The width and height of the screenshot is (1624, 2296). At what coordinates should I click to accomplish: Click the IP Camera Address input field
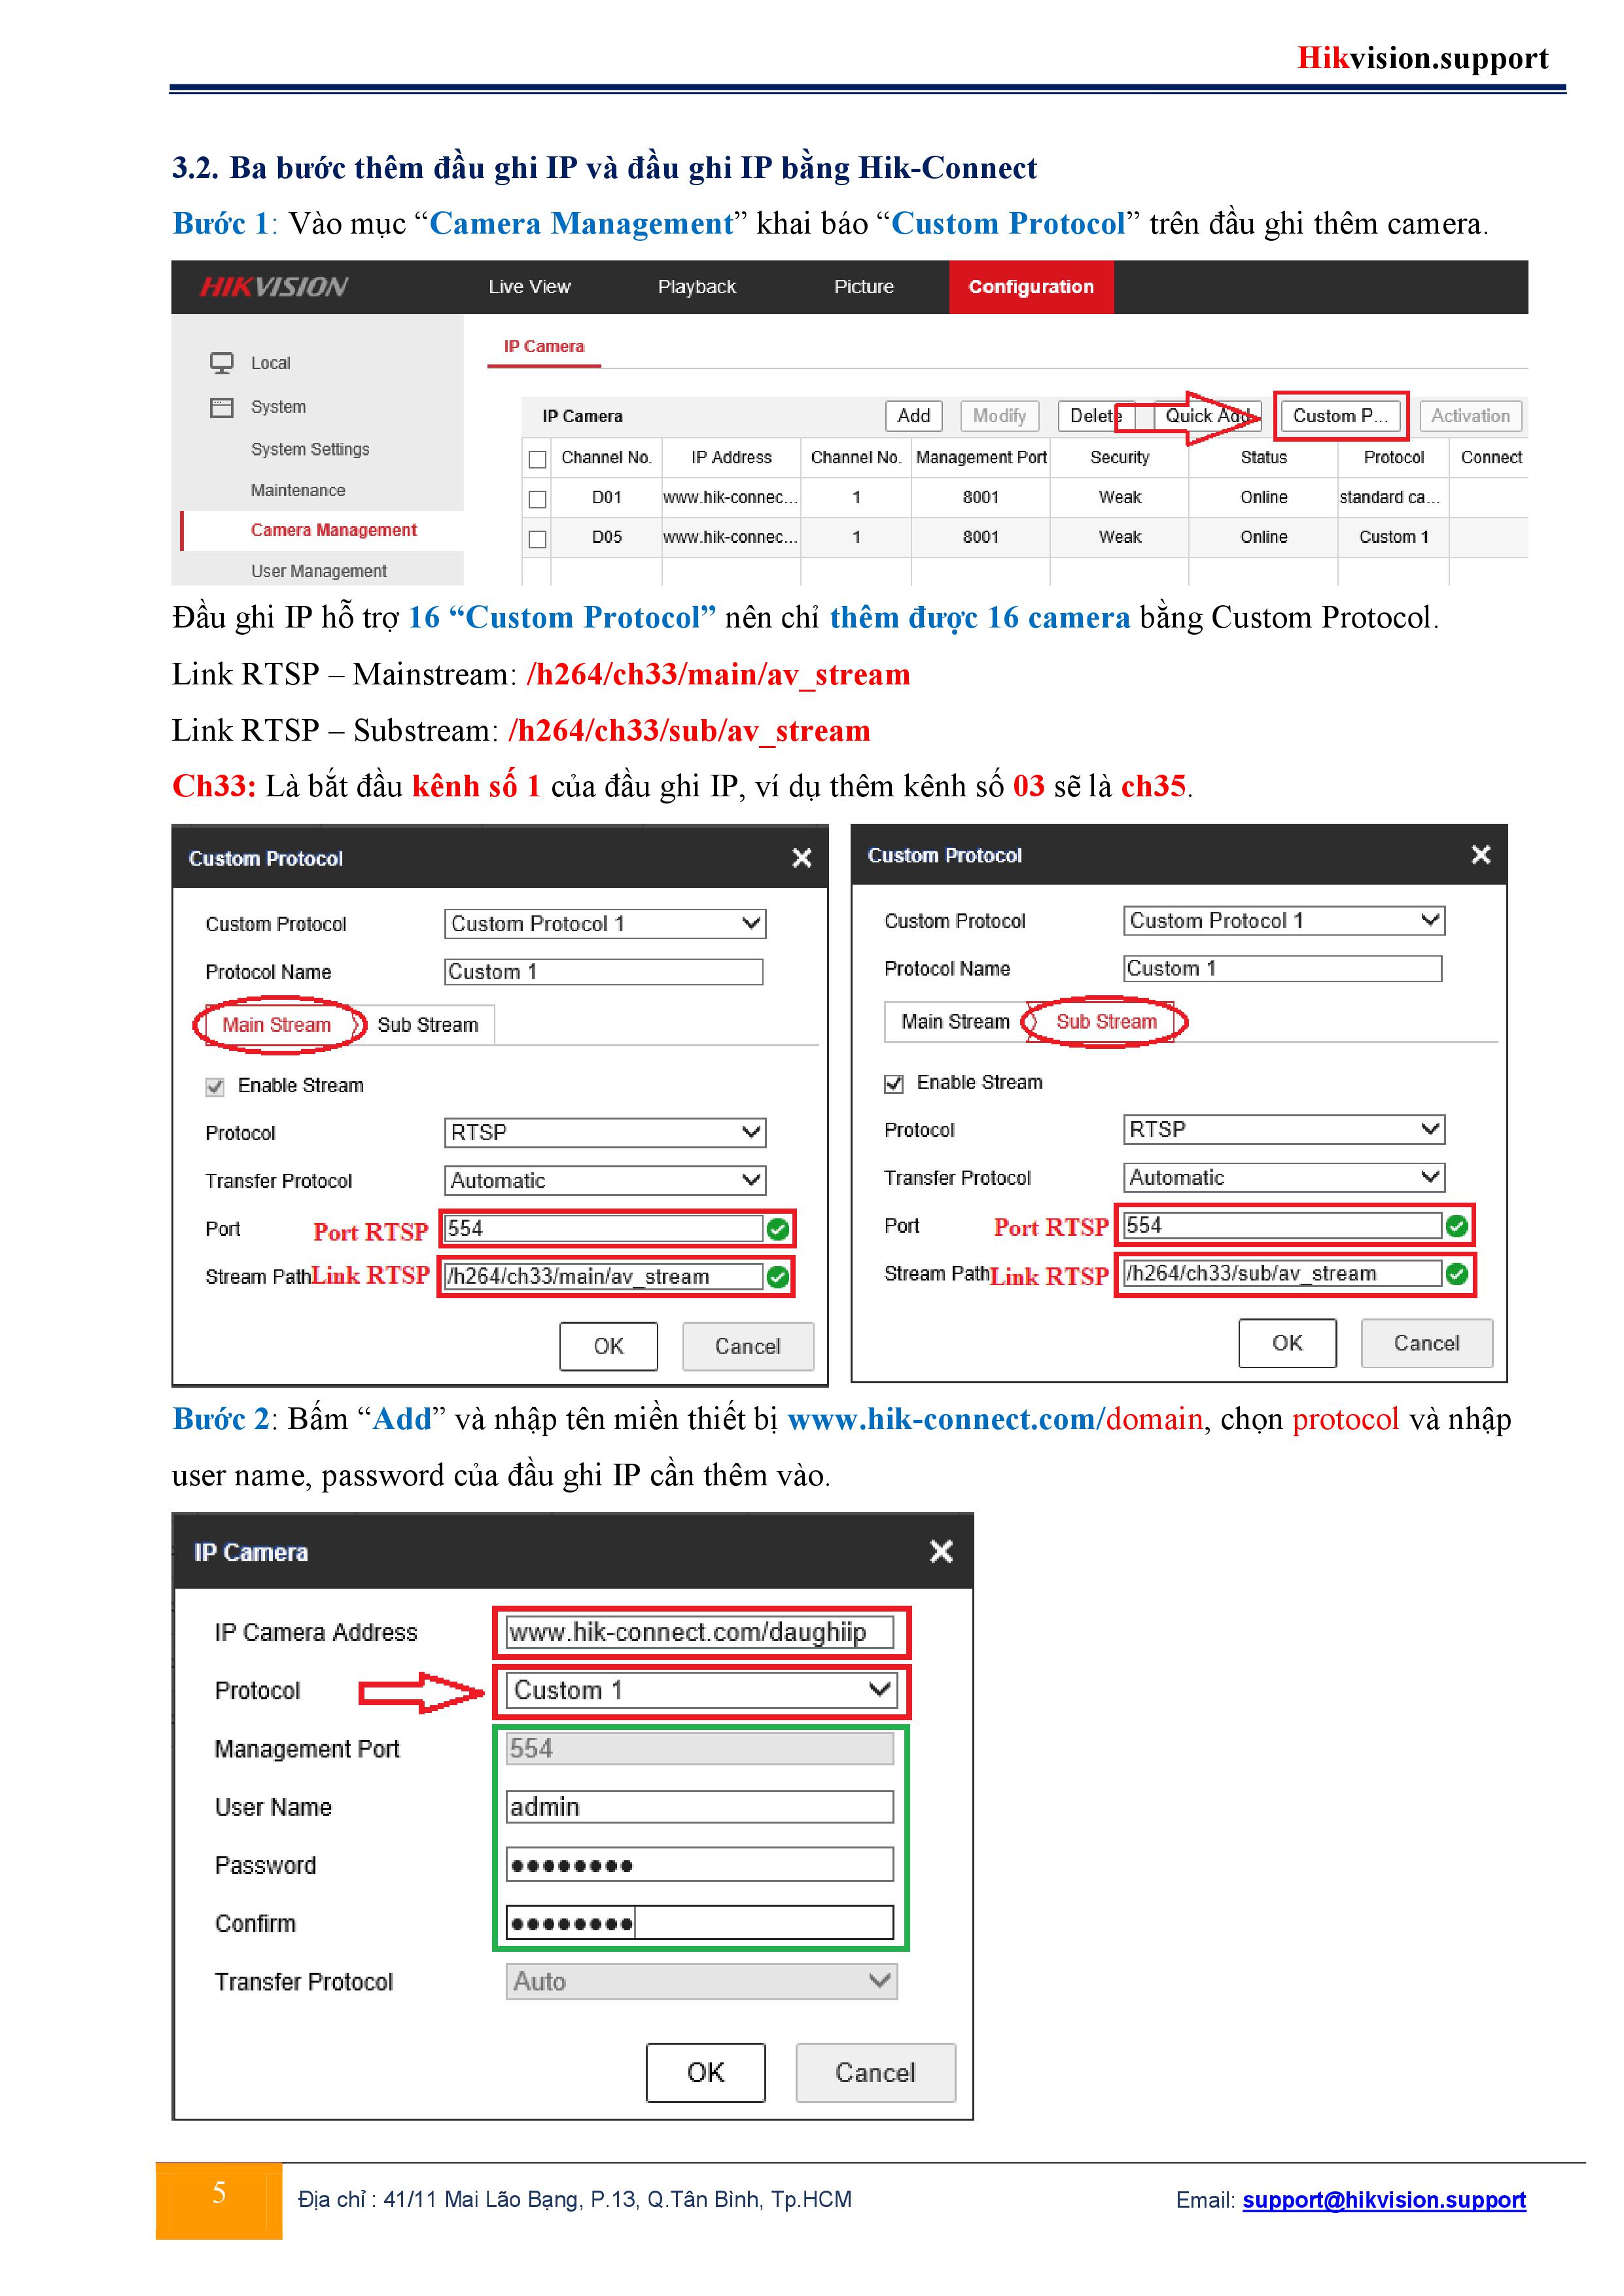coord(700,1632)
